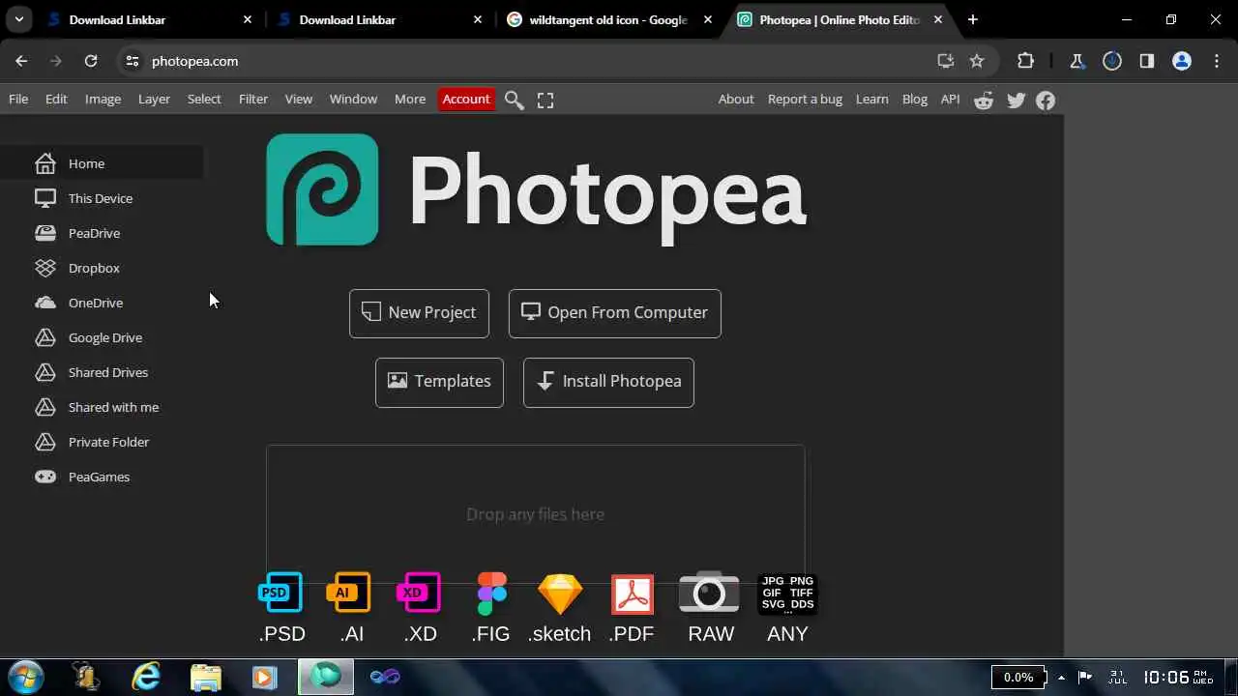Click the .PSD file format icon
1238x696 pixels.
pos(280,593)
